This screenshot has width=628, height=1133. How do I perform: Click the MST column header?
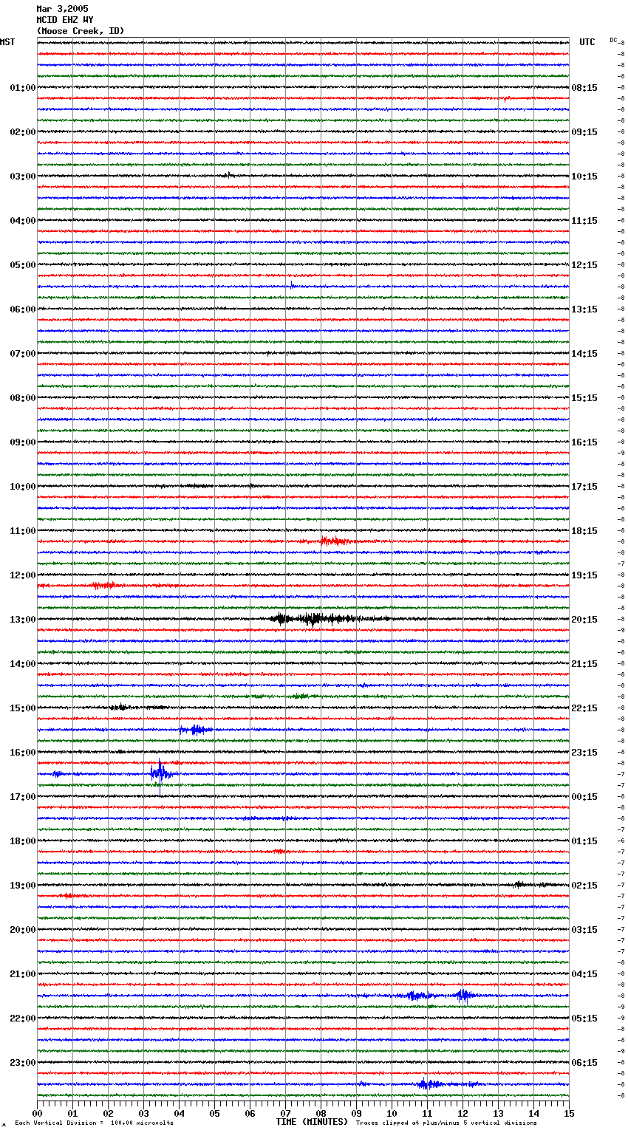pos(7,42)
